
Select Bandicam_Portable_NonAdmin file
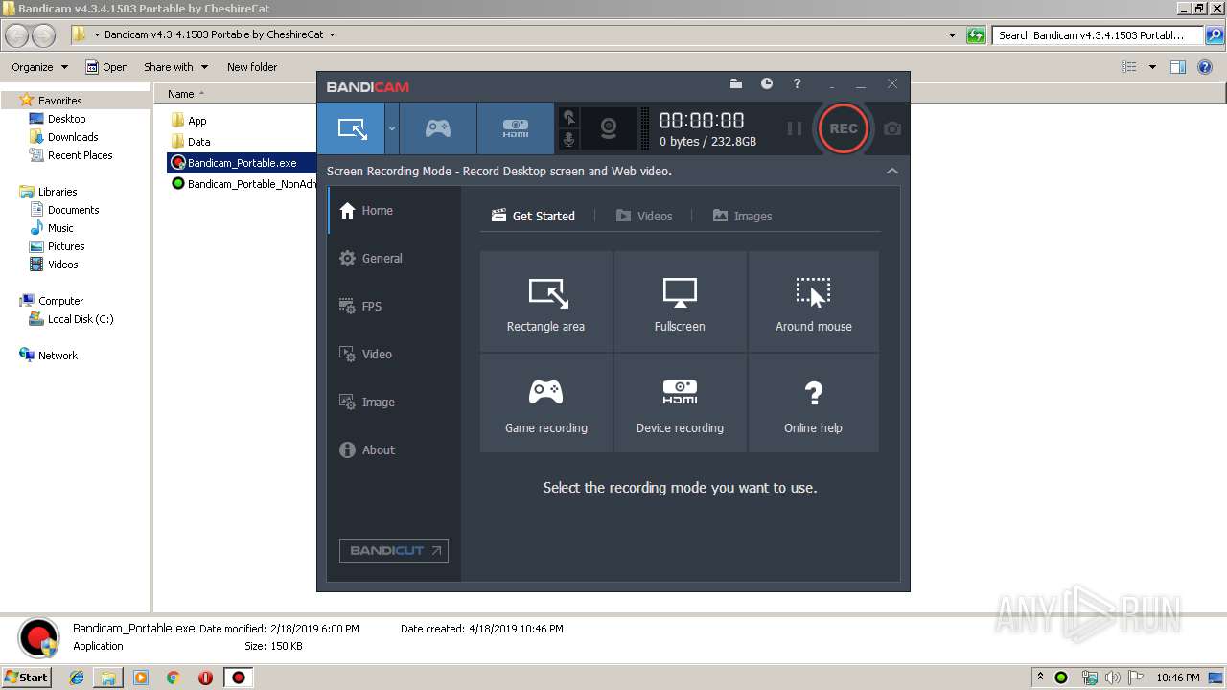pos(243,184)
